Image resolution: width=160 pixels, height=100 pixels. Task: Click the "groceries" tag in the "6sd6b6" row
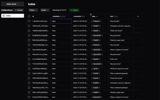(97, 35)
